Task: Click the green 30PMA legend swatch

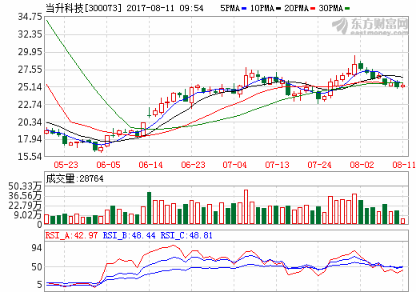Action: tap(347, 9)
